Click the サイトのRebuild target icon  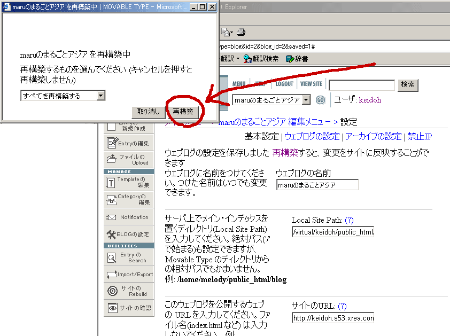point(112,291)
